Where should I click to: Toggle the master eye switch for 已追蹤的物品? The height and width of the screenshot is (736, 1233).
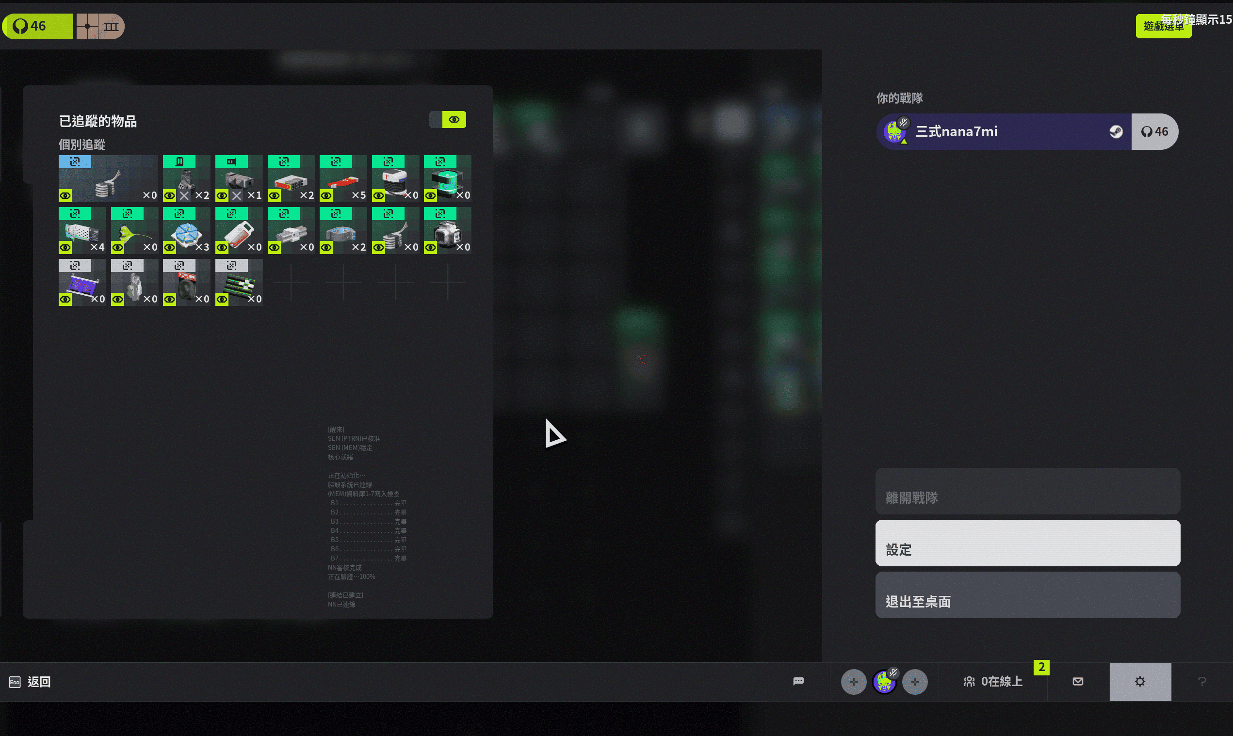(454, 120)
